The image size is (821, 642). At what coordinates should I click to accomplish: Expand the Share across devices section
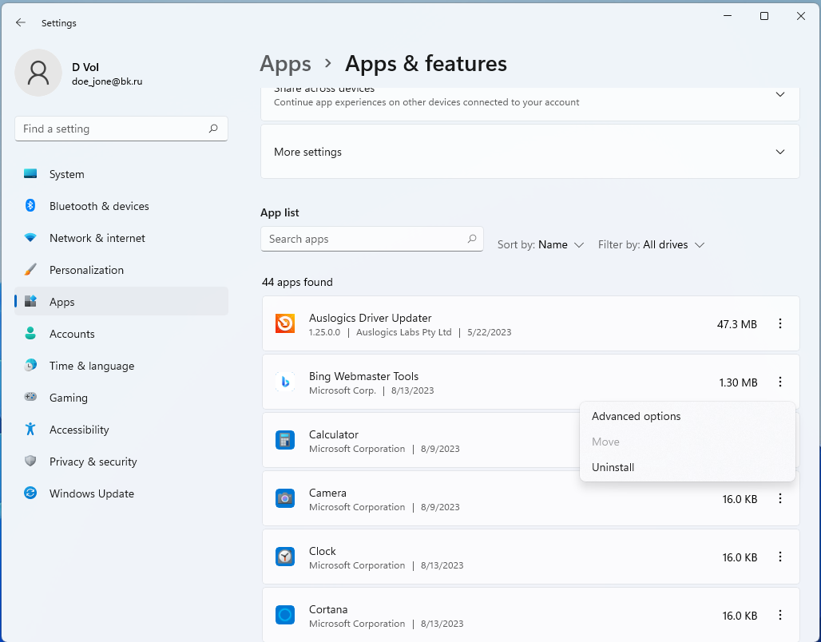[780, 95]
